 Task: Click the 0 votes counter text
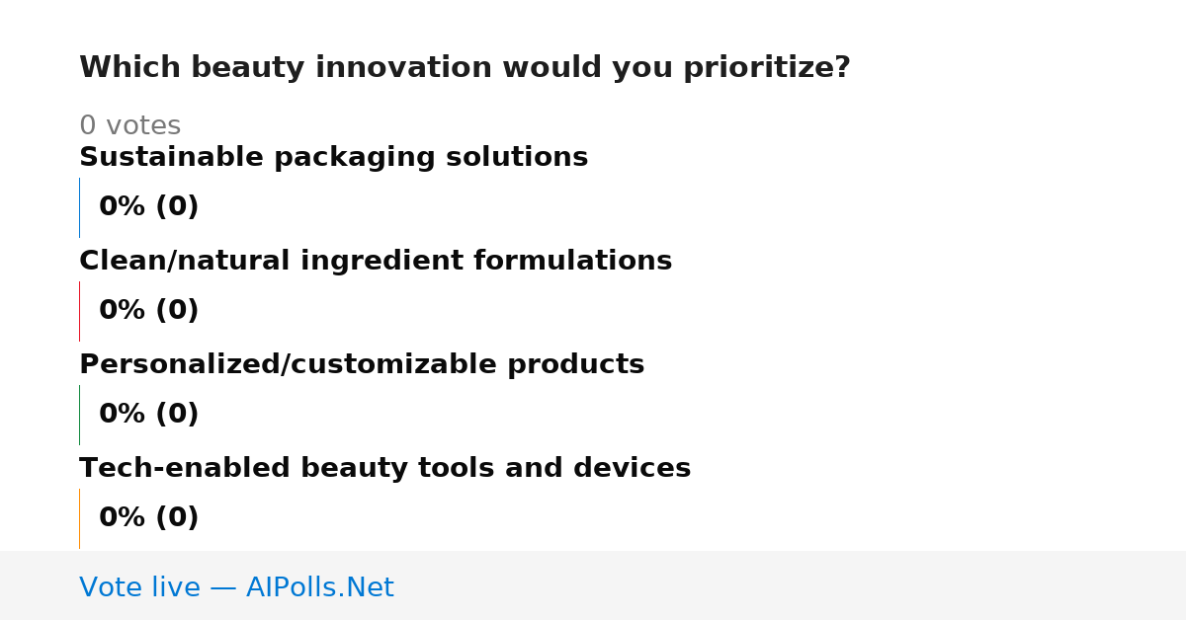pos(129,126)
